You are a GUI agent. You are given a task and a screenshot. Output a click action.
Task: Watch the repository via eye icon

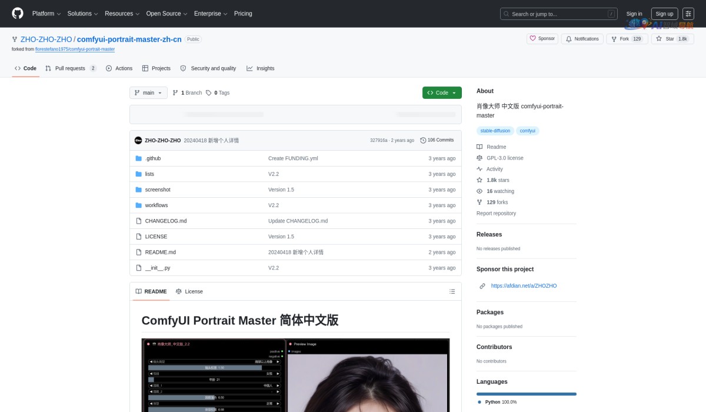[479, 191]
